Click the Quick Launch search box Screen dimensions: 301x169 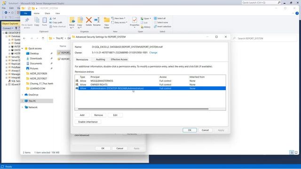point(259,2)
